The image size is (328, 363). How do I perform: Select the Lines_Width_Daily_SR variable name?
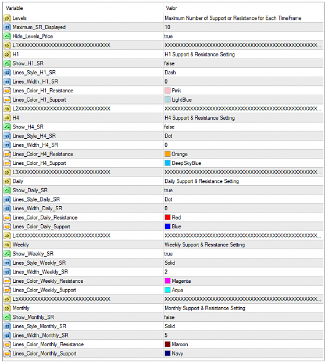coord(37,209)
